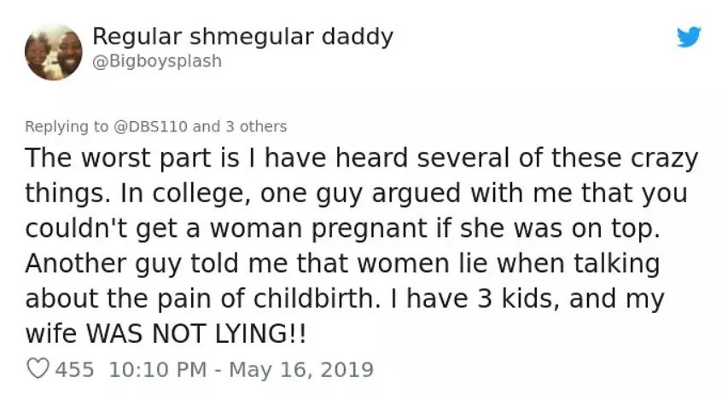Open the "Regular shmegular daddy" profile name
The image size is (722, 395).
(x=242, y=37)
